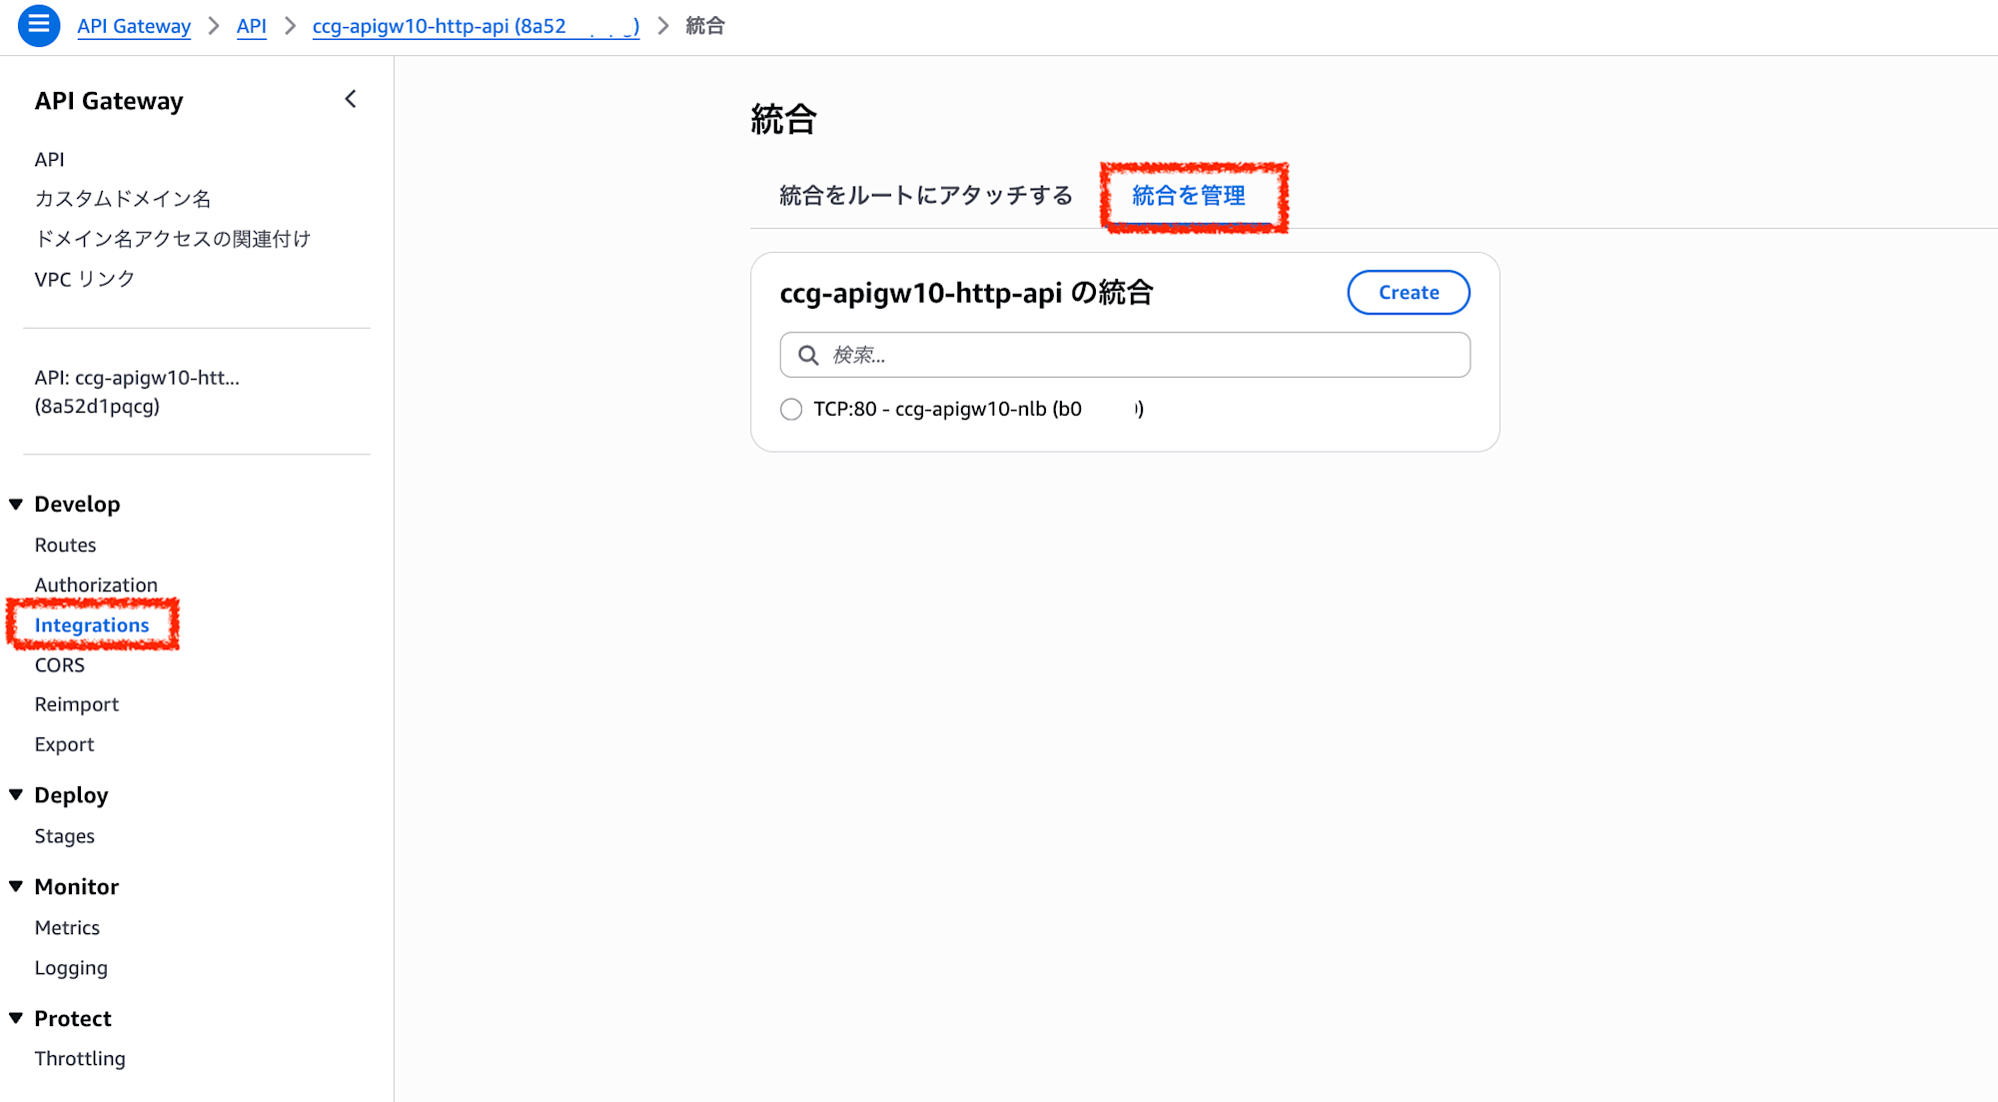This screenshot has height=1102, width=1998.
Task: Open API in the sidebar
Action: (x=50, y=160)
